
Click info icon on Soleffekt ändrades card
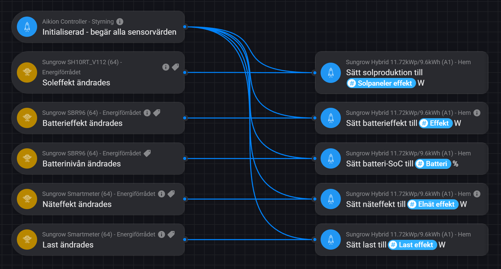166,67
